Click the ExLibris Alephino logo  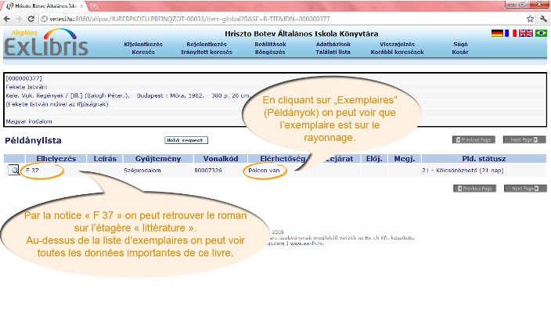(x=46, y=43)
